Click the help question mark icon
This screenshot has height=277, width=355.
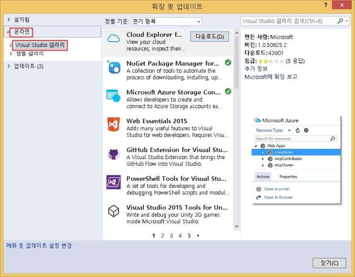[x=326, y=5]
